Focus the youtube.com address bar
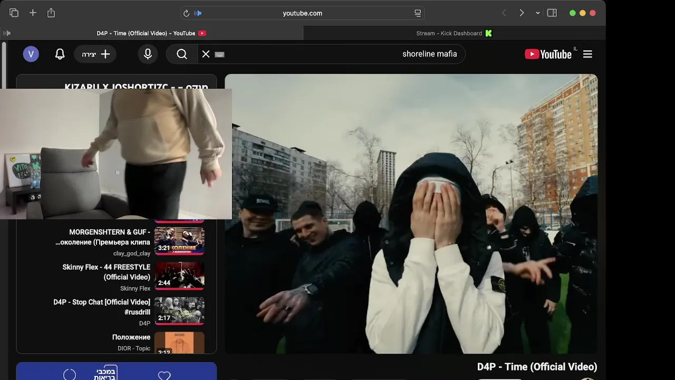The width and height of the screenshot is (675, 380). [302, 13]
